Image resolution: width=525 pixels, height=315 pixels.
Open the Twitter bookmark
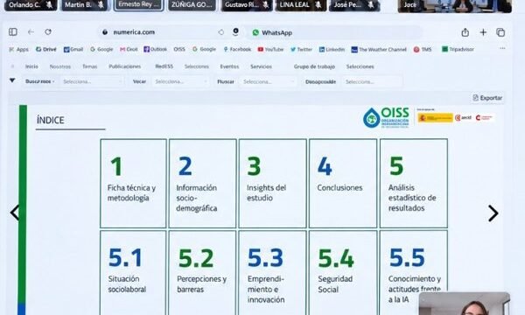tap(301, 49)
